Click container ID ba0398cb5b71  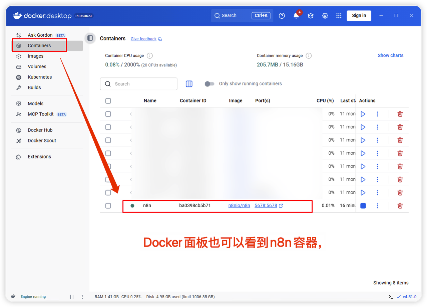coord(195,206)
